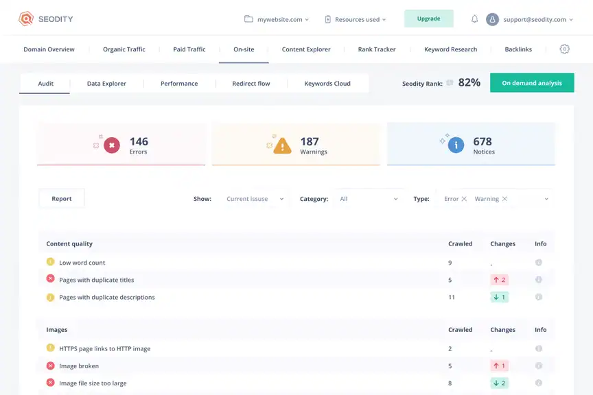
Task: Switch to the Rank Tracker tab
Action: tap(377, 49)
